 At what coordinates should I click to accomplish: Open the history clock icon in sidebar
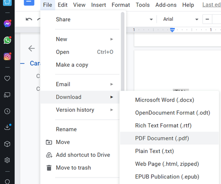pyautogui.click(x=7, y=111)
